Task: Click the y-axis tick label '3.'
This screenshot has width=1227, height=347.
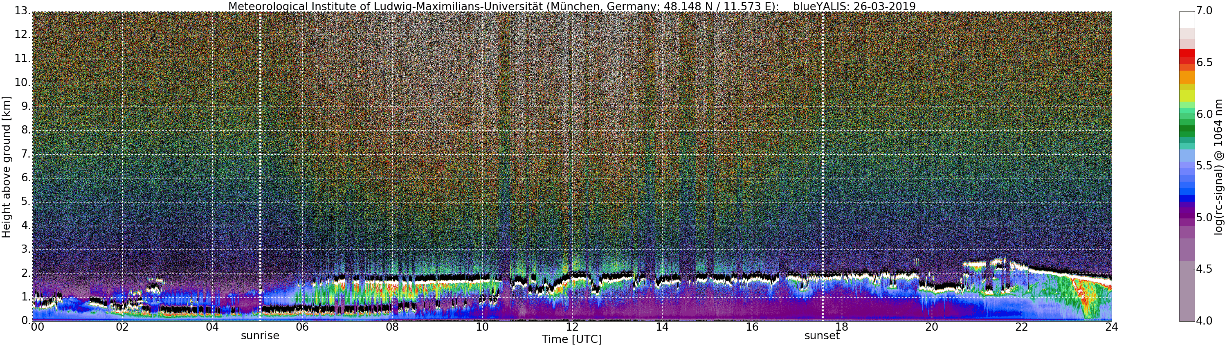Action: (25, 249)
